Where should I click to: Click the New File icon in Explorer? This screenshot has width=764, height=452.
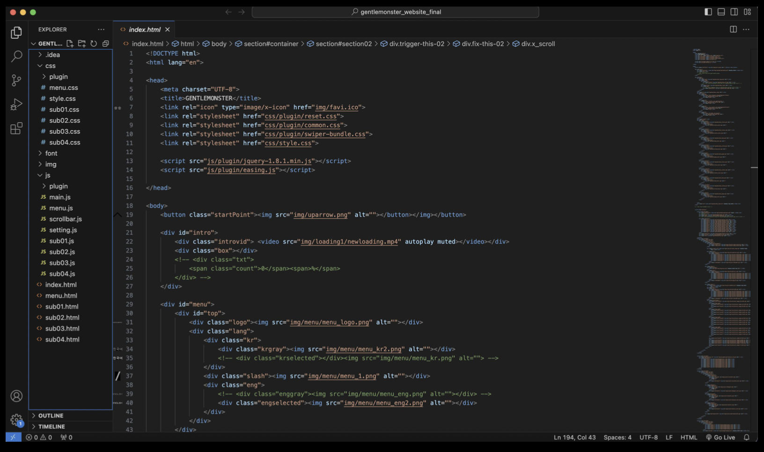point(70,44)
